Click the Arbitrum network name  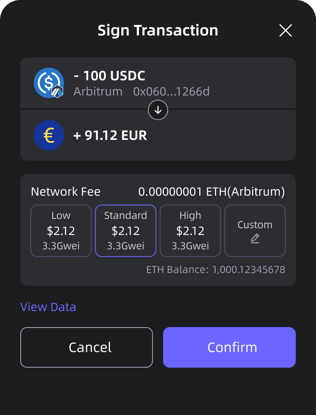click(x=98, y=91)
